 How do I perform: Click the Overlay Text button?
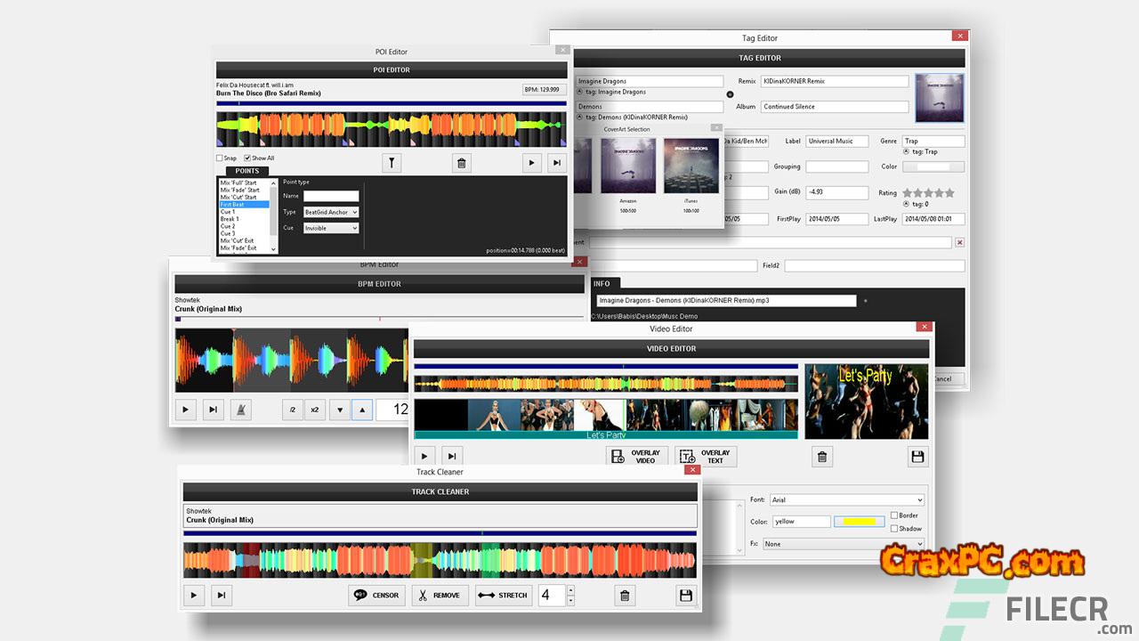tap(706, 457)
